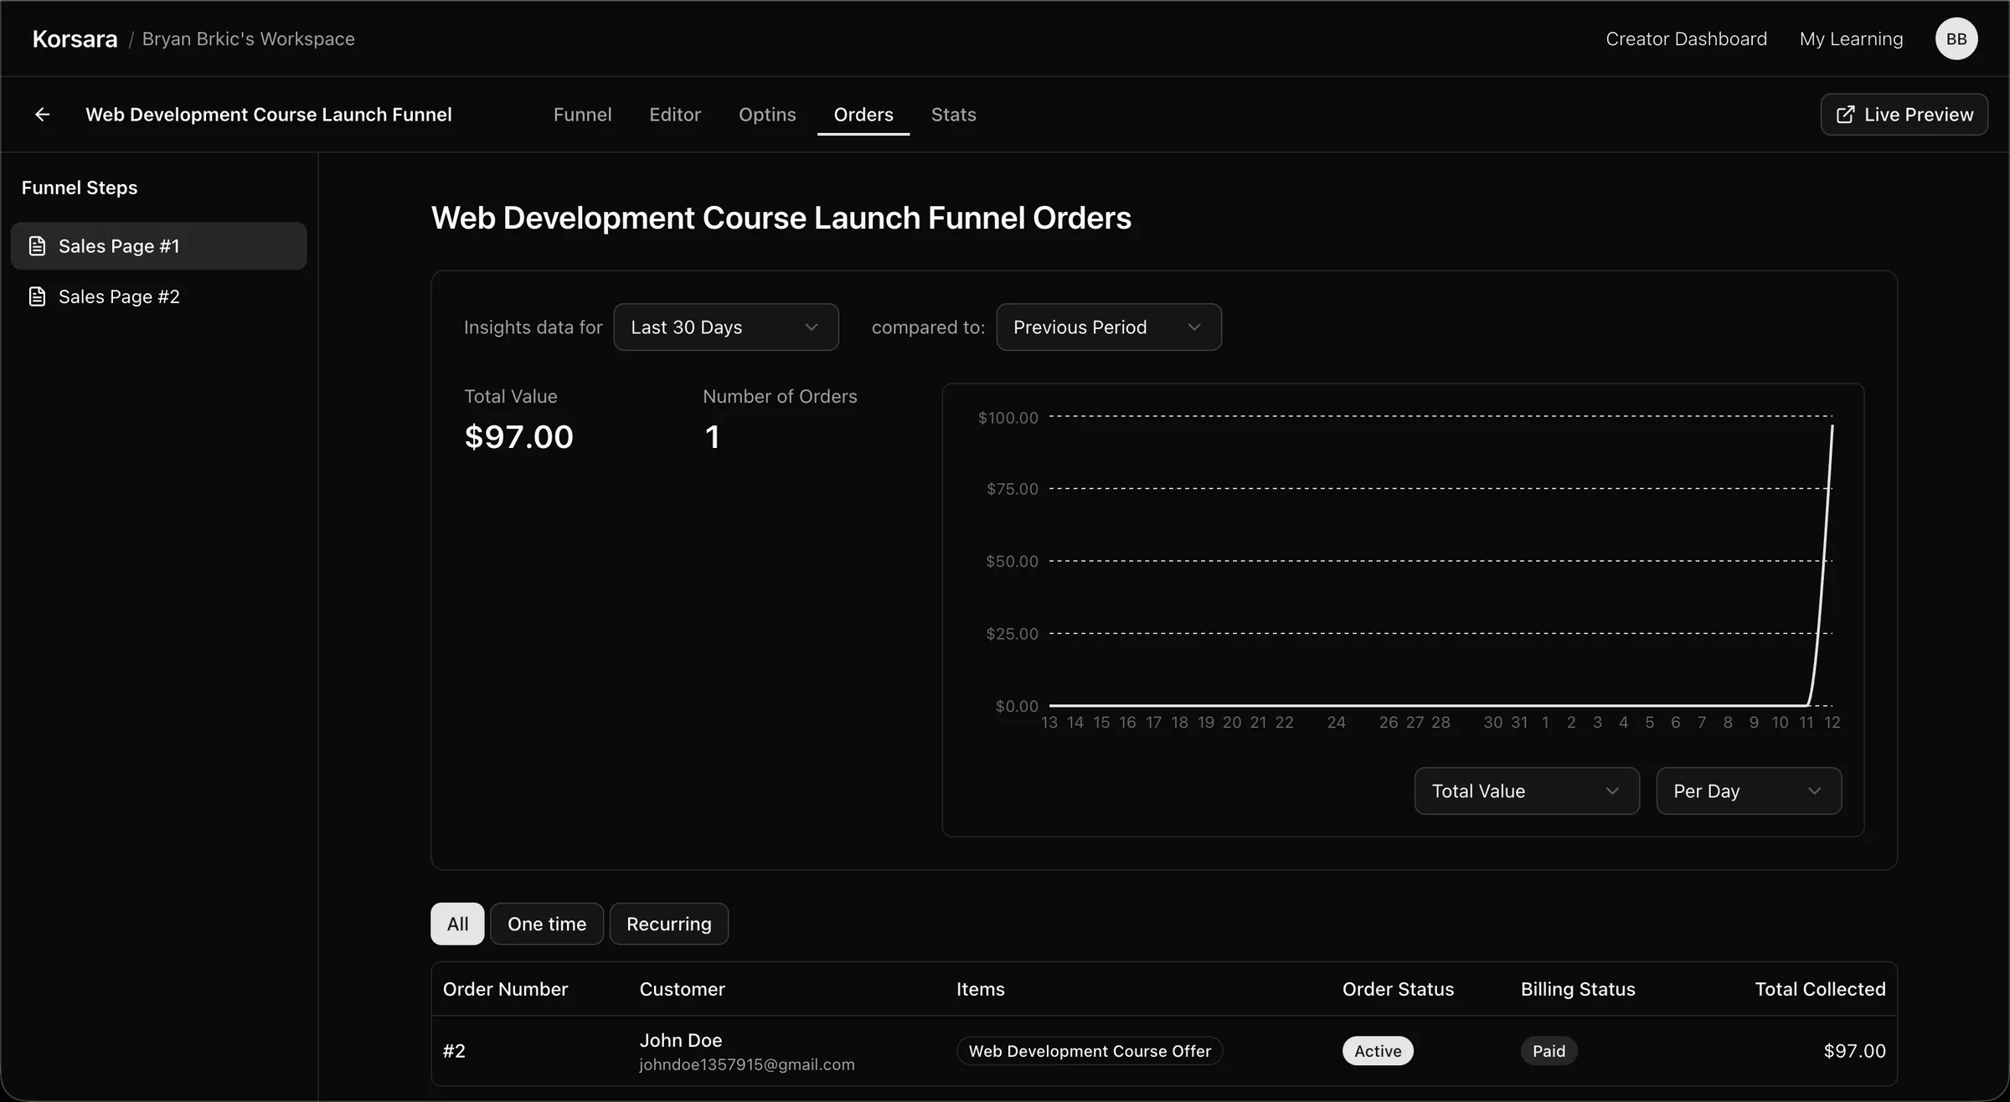Click the external link icon in Live Preview
2010x1102 pixels.
coord(1845,115)
